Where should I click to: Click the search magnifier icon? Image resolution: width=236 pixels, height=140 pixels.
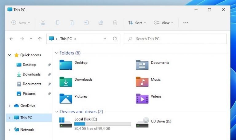tap(130, 39)
